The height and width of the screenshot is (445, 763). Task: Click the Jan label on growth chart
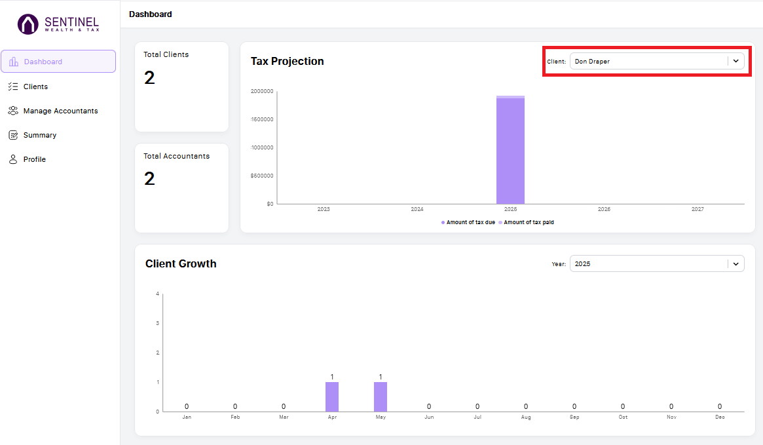coord(187,417)
